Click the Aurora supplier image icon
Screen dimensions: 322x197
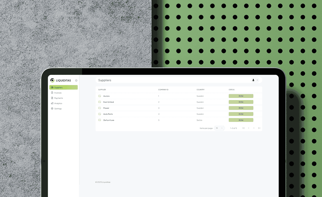[x=100, y=96]
